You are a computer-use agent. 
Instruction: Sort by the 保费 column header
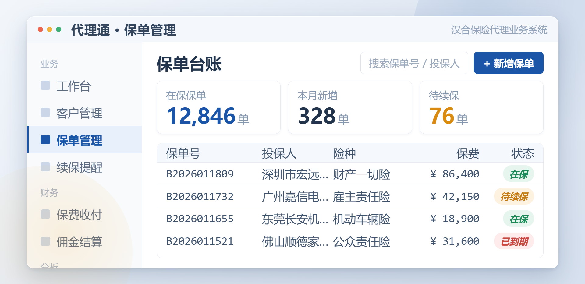[468, 153]
